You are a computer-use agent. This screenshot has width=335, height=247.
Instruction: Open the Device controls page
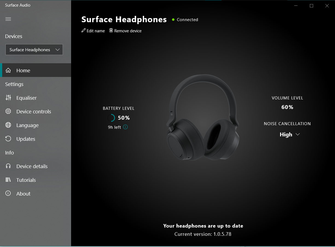36,111
